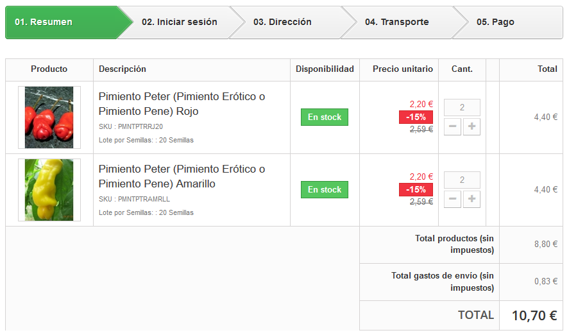Select the 04. Transporte step
Viewport: 569px width, 335px height.
pyautogui.click(x=396, y=22)
